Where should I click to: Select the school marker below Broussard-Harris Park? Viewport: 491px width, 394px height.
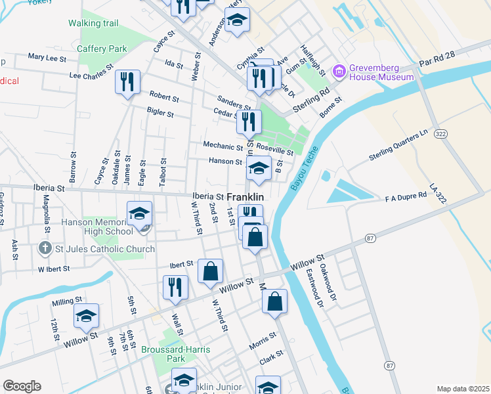coord(184,380)
